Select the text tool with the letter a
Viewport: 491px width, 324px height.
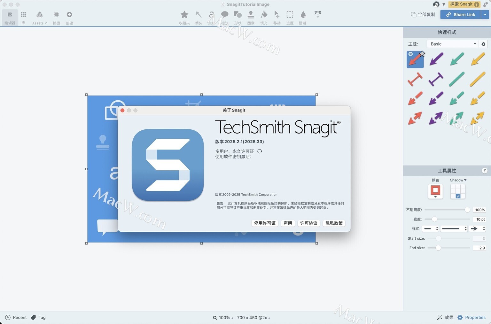pyautogui.click(x=211, y=17)
